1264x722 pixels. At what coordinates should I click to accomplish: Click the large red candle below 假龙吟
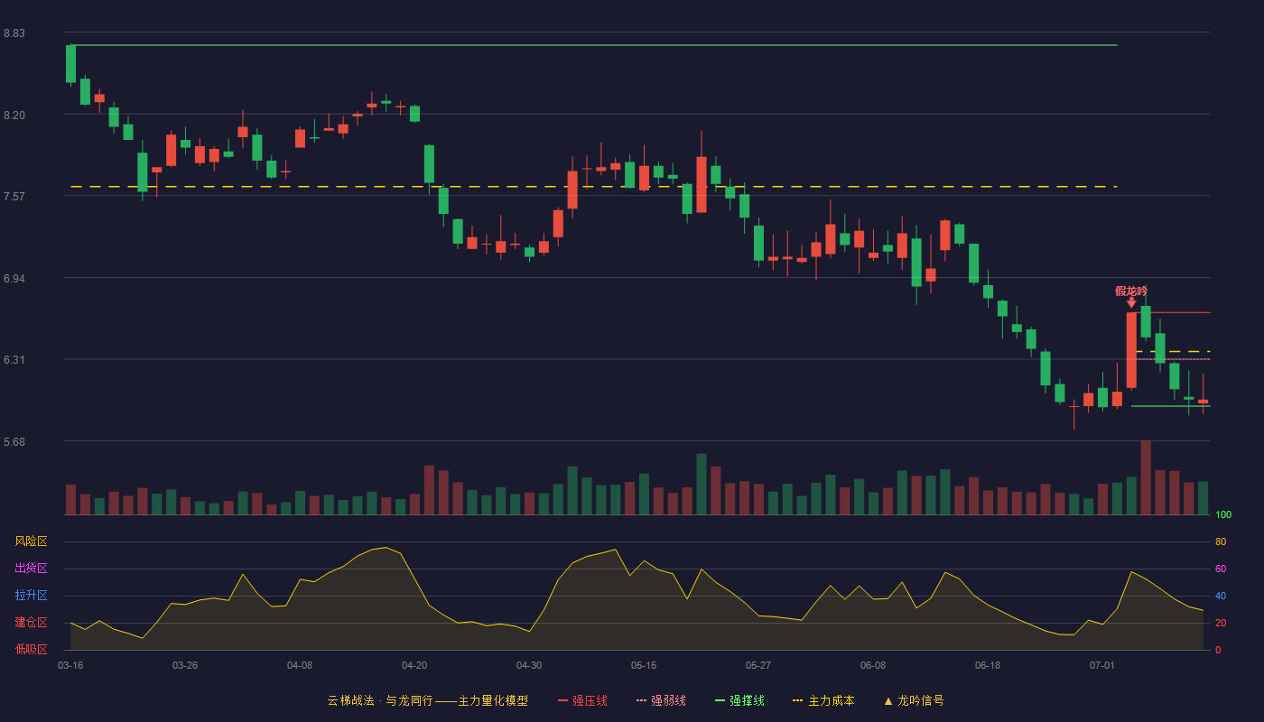tap(1131, 350)
